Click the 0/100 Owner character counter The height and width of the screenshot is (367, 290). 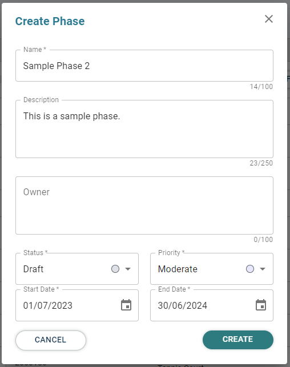(x=263, y=240)
